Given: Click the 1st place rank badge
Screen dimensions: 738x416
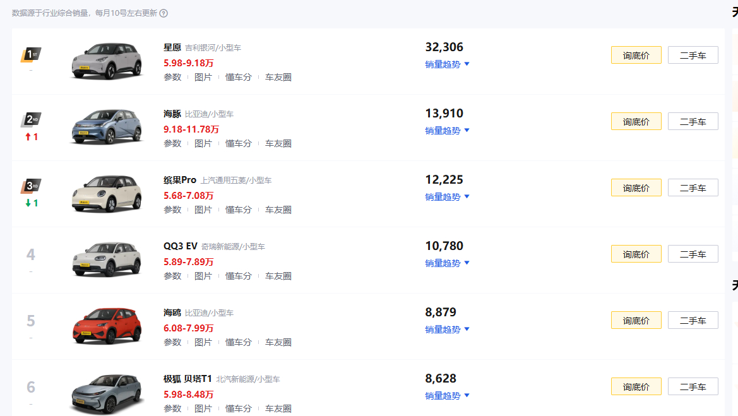Looking at the screenshot, I should [31, 54].
